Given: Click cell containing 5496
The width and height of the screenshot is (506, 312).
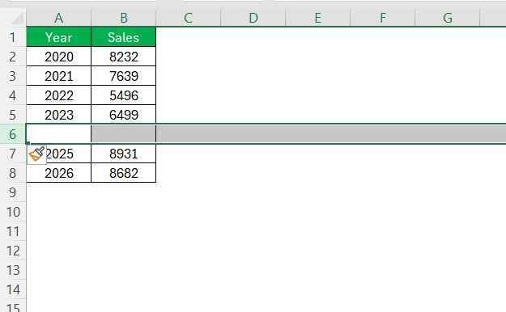Looking at the screenshot, I should point(124,95).
